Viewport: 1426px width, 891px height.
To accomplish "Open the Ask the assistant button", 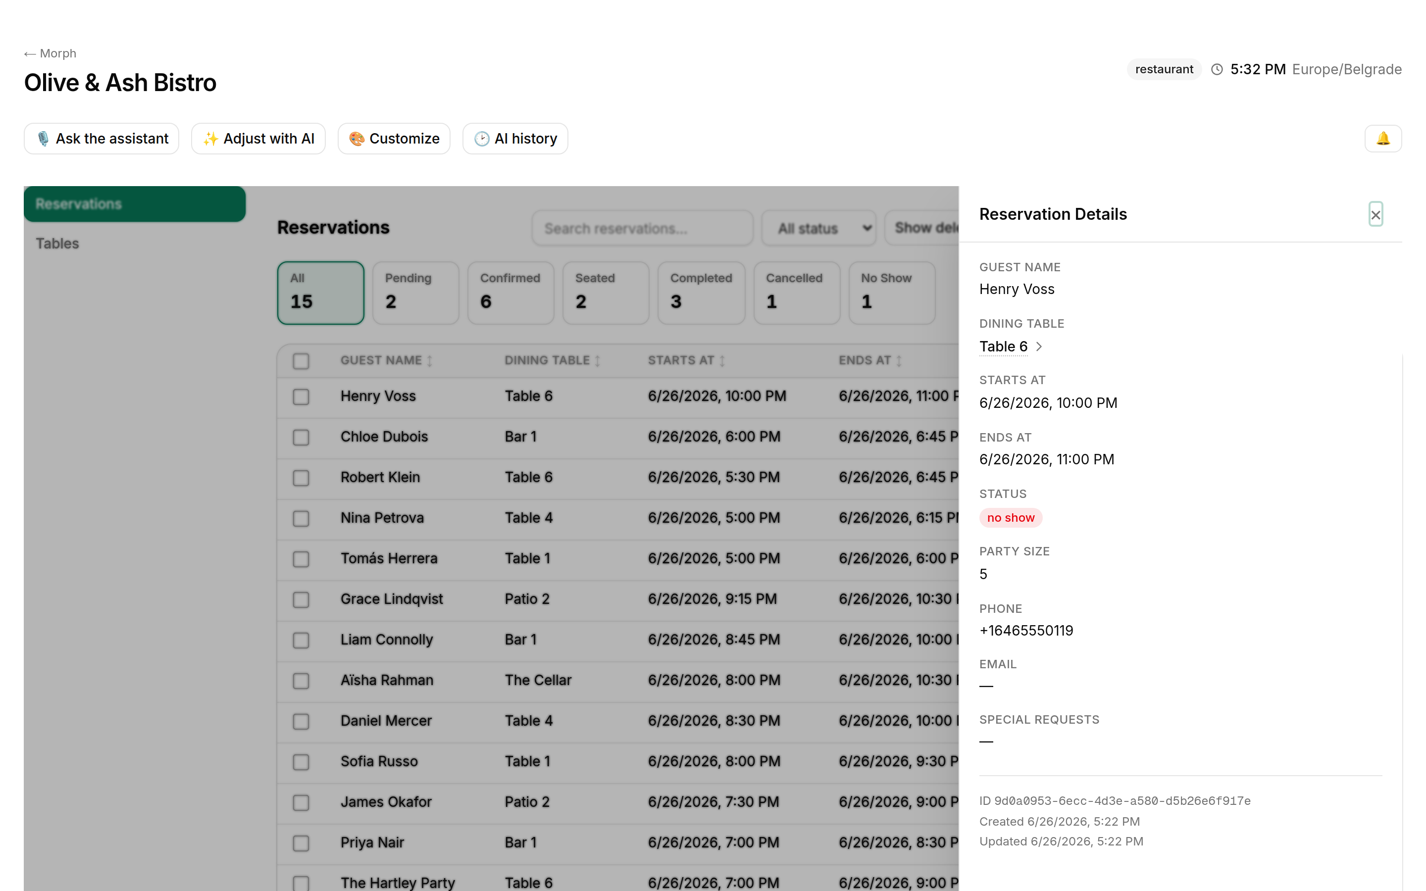I will pyautogui.click(x=102, y=139).
